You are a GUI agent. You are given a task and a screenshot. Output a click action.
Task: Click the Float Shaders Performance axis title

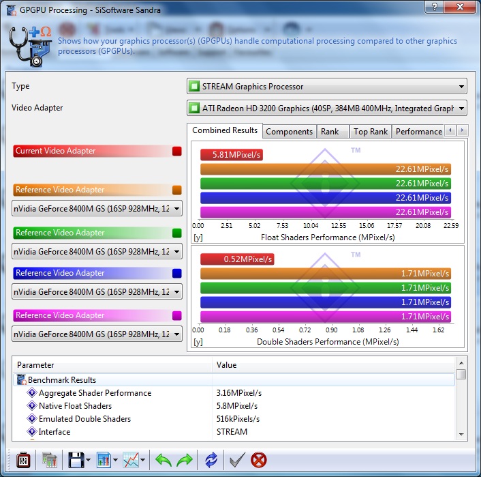click(328, 237)
